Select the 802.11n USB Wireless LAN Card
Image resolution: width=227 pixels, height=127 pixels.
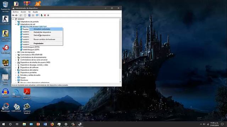(35, 27)
